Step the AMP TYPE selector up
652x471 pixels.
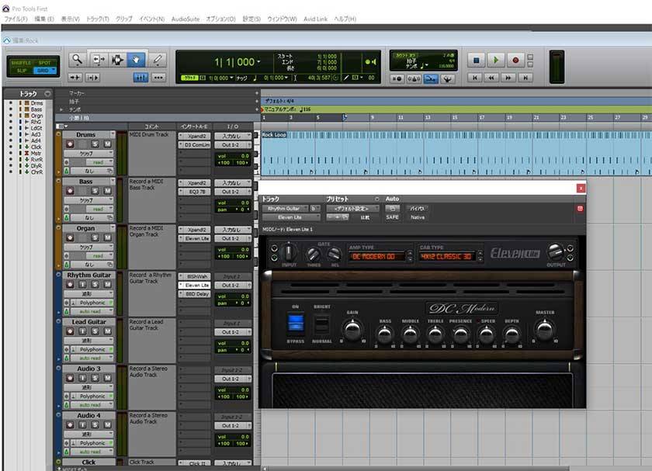pyautogui.click(x=410, y=253)
